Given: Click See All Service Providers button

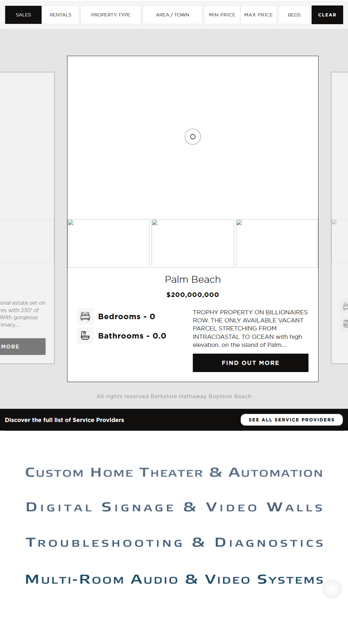Looking at the screenshot, I should click(291, 420).
